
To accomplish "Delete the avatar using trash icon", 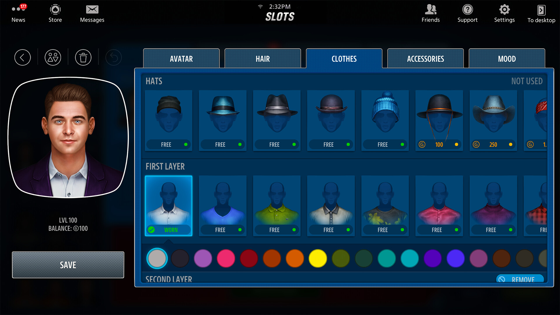I will click(83, 57).
